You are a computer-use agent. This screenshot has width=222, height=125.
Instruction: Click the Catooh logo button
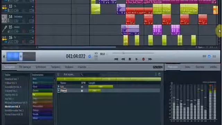[x=157, y=67]
